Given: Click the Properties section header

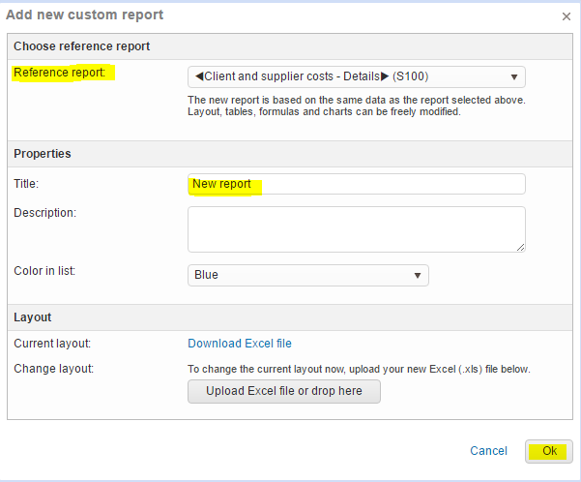Looking at the screenshot, I should point(43,154).
